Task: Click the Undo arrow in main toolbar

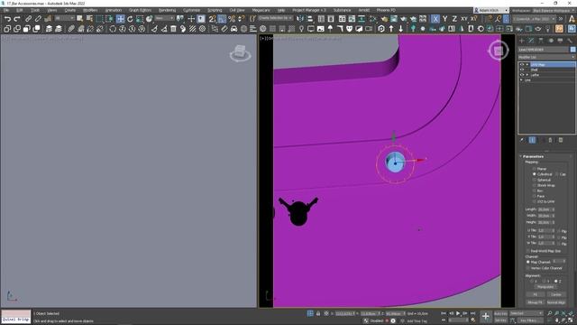Action: point(7,19)
